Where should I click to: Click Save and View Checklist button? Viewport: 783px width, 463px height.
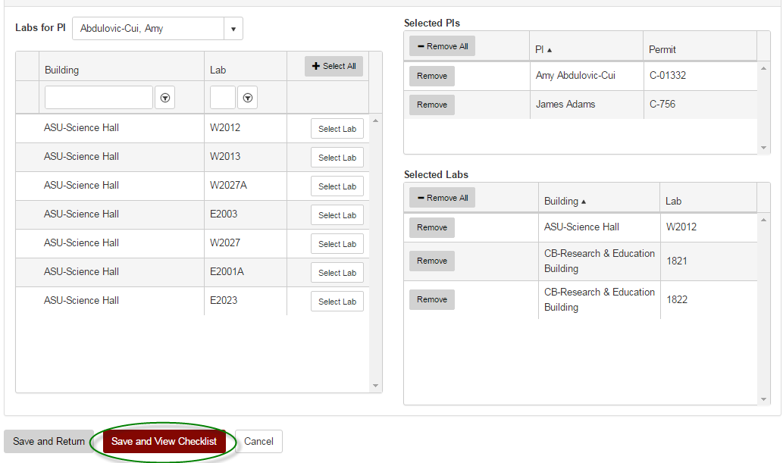(x=164, y=442)
